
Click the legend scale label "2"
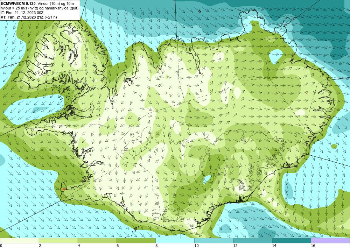point(40,246)
